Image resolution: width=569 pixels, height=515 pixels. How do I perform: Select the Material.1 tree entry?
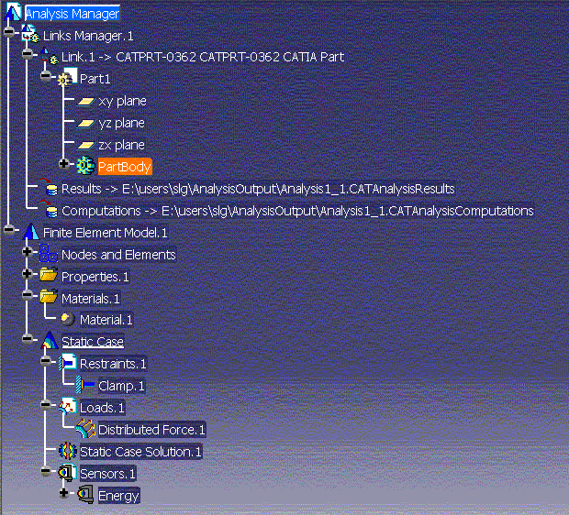106,320
